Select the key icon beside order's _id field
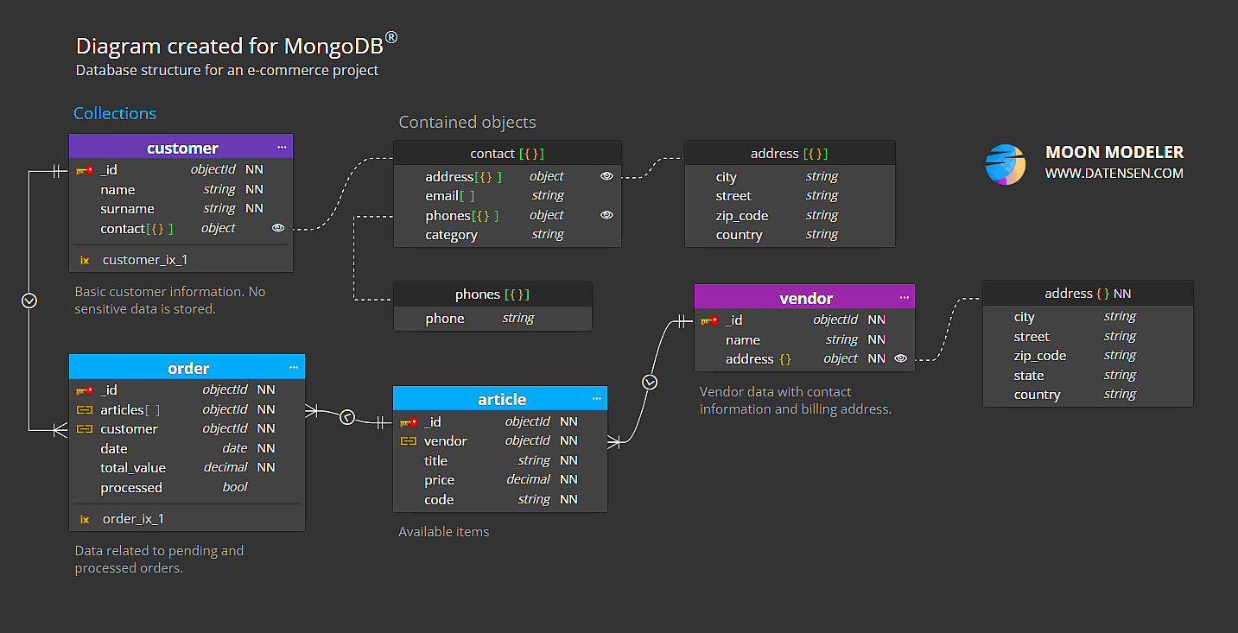Viewport: 1238px width, 633px height. pyautogui.click(x=86, y=389)
